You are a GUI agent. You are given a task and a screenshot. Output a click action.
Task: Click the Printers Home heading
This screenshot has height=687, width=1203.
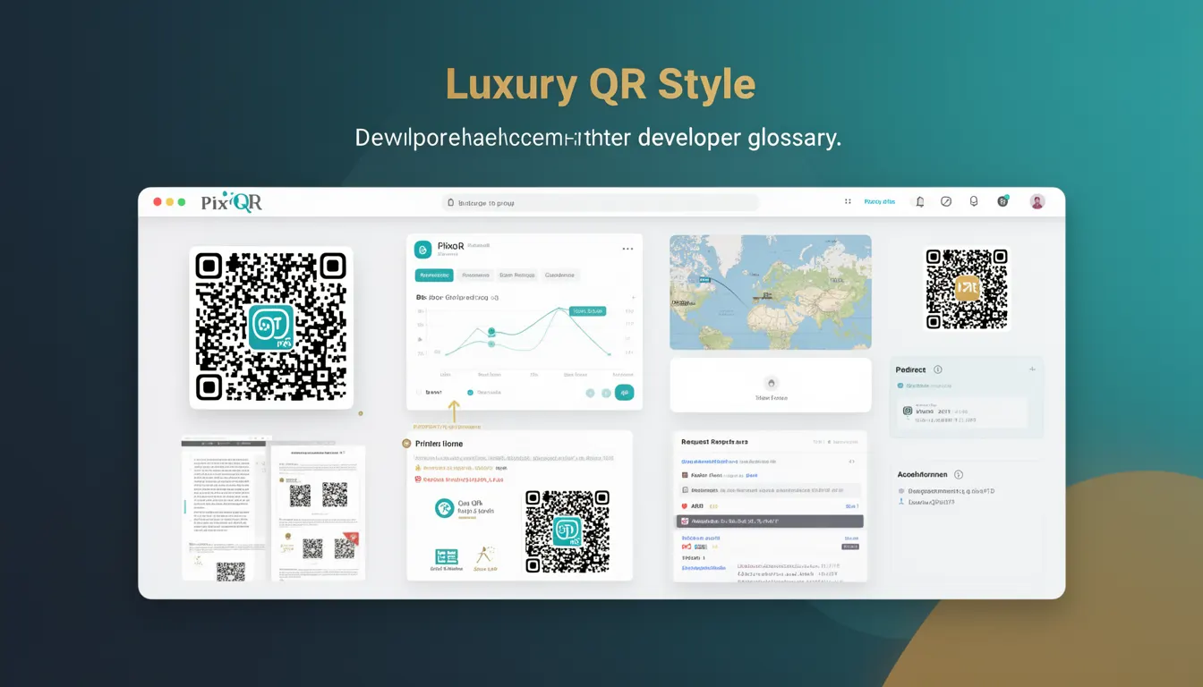pyautogui.click(x=439, y=444)
